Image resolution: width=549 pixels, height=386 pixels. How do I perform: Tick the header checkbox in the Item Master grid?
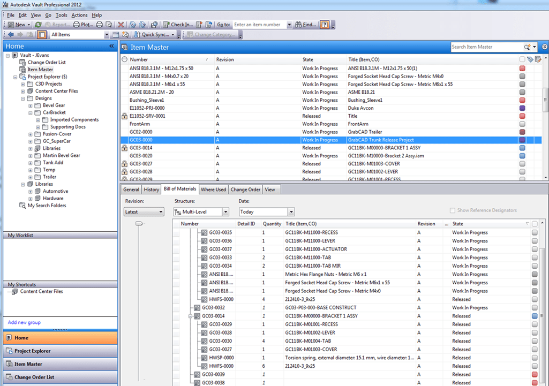[522, 59]
